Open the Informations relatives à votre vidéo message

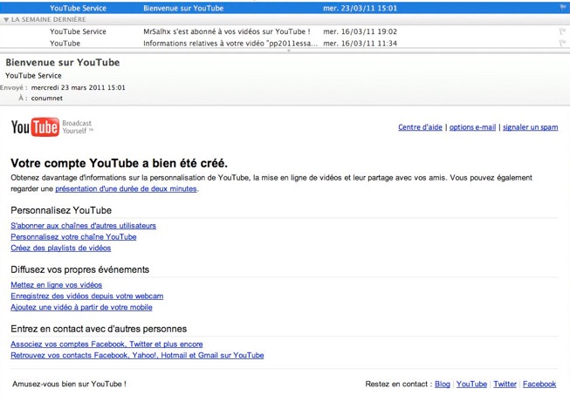coord(285,44)
